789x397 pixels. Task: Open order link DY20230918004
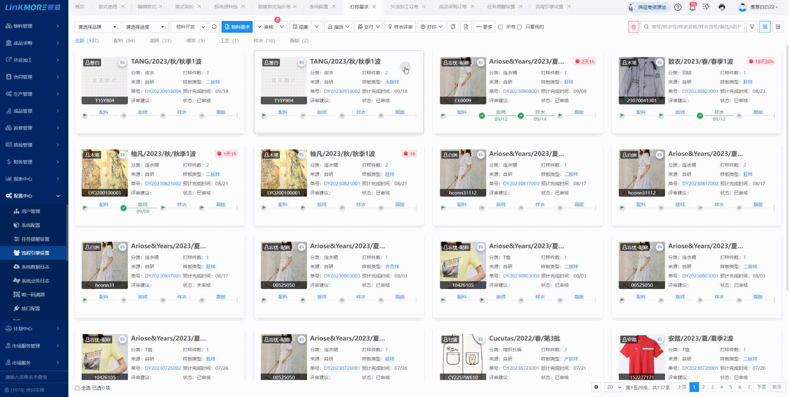163,91
